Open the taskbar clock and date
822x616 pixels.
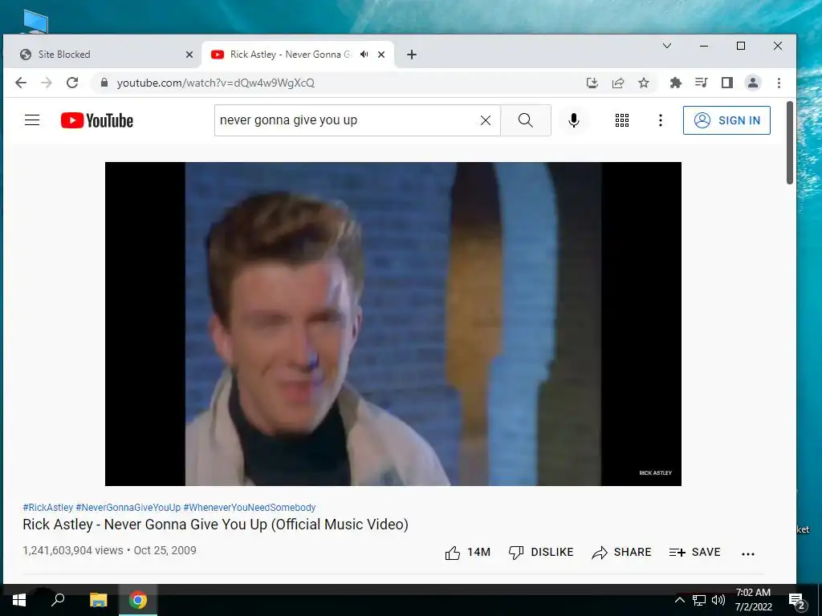[x=753, y=600]
